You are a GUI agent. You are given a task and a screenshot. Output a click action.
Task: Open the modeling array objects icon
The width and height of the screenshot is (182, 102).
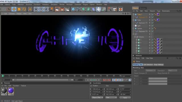88,9
